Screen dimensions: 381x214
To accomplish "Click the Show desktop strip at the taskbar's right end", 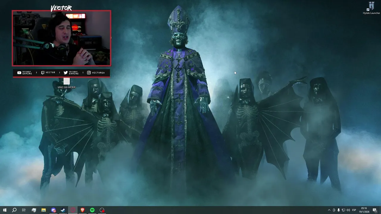I will click(x=380, y=210).
